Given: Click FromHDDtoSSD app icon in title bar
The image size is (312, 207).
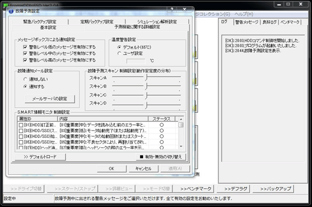Looking at the screenshot, I should [6, 5].
